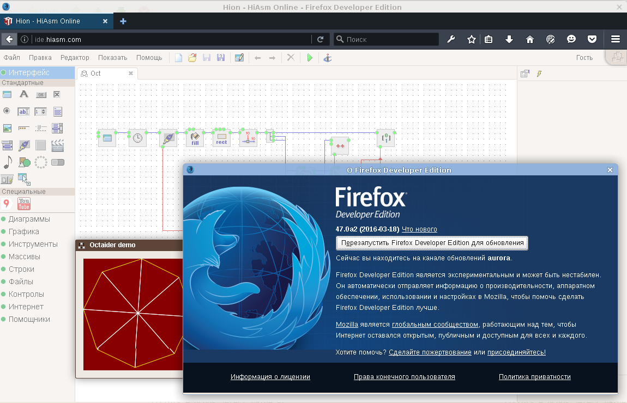This screenshot has width=627, height=403.
Task: Pick the map pin component in Специальные
Action: [x=7, y=204]
